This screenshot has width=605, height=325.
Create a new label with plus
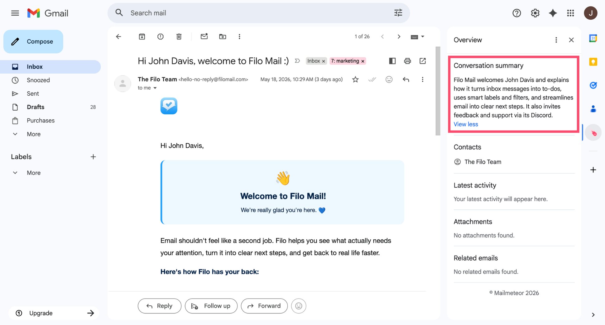(x=93, y=157)
